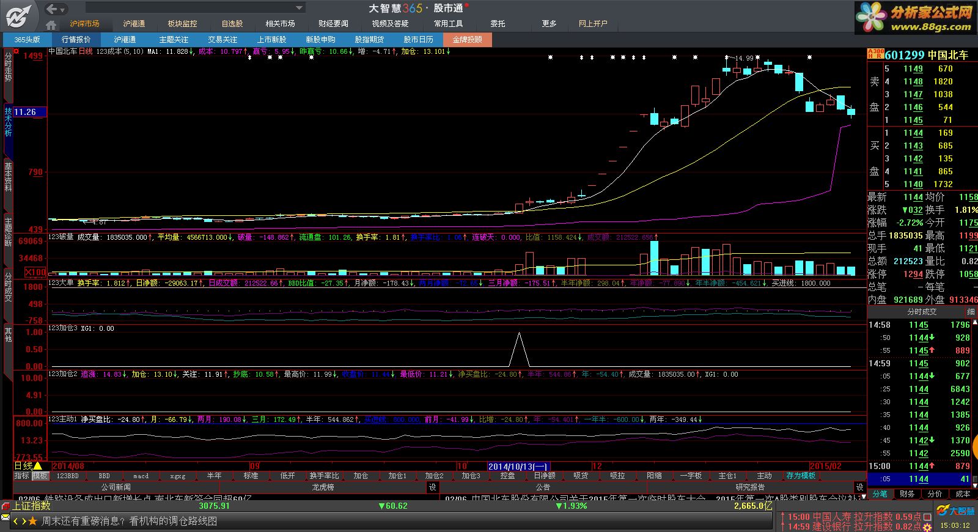Open the 常用工具 menu
Viewport: 978px width, 532px height.
point(448,24)
